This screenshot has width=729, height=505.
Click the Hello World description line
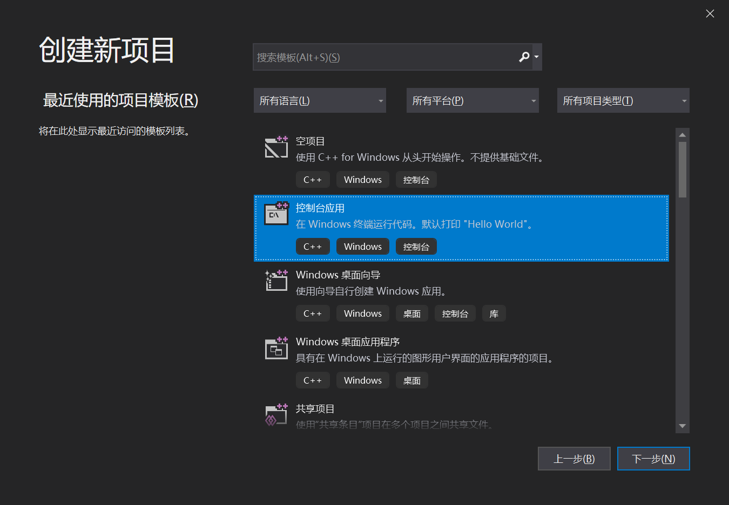click(416, 224)
